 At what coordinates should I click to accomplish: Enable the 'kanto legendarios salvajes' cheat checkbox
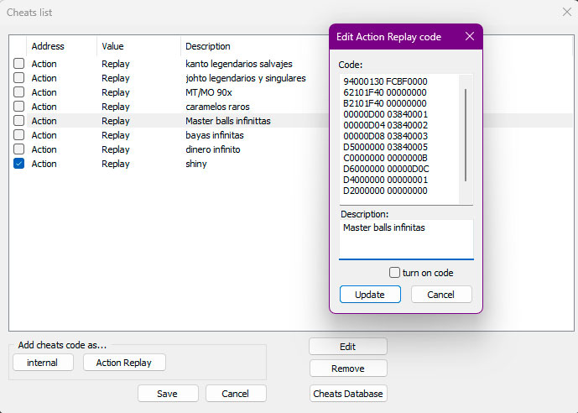click(x=18, y=64)
